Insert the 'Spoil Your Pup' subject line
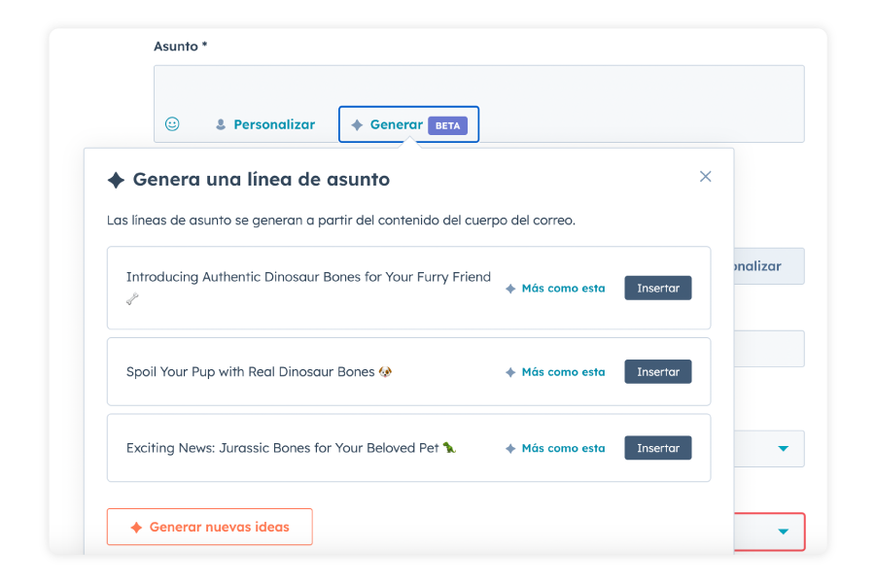Viewport: 876px width, 584px height. click(x=657, y=372)
